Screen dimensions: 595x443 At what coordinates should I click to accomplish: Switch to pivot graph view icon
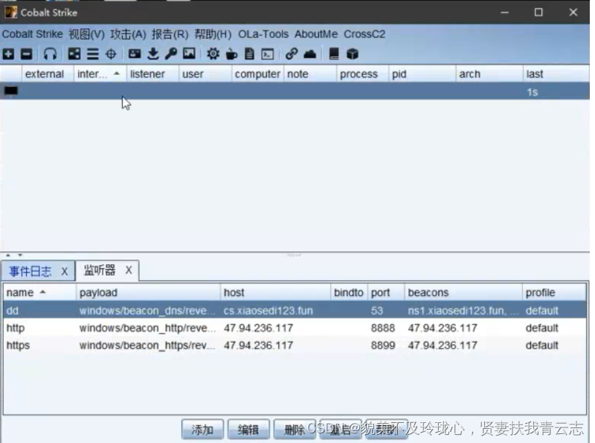tap(74, 54)
